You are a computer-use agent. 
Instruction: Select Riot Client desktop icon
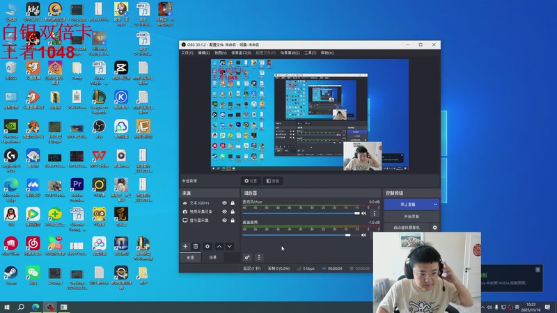tap(11, 246)
